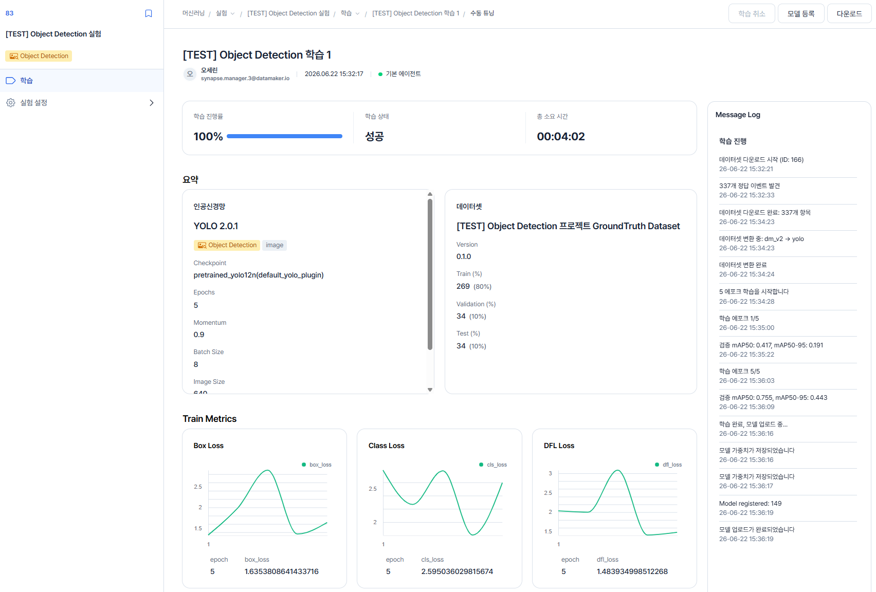Click the 학습 진행률 progress bar
Screen dimensions: 876x592
pyautogui.click(x=284, y=136)
